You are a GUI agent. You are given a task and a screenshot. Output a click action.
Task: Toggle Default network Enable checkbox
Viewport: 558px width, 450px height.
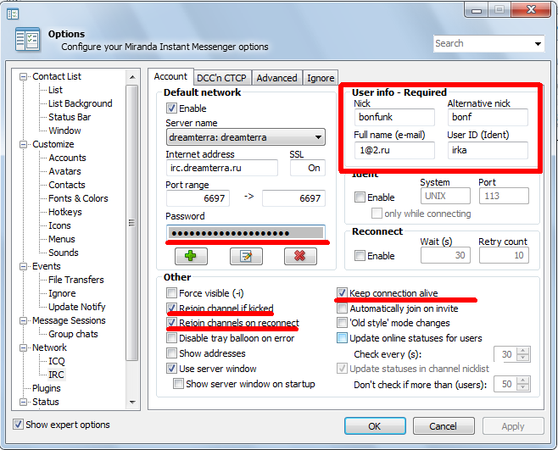171,108
